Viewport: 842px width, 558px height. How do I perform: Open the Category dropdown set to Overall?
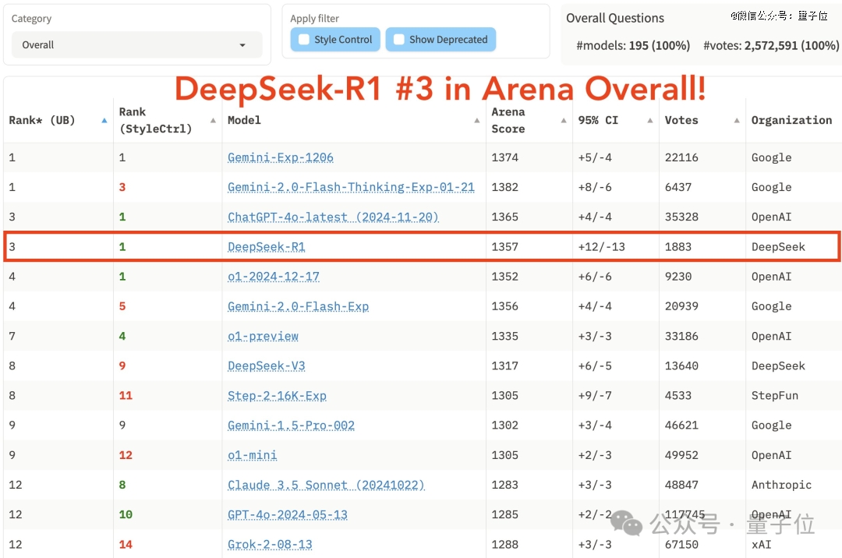coord(137,44)
